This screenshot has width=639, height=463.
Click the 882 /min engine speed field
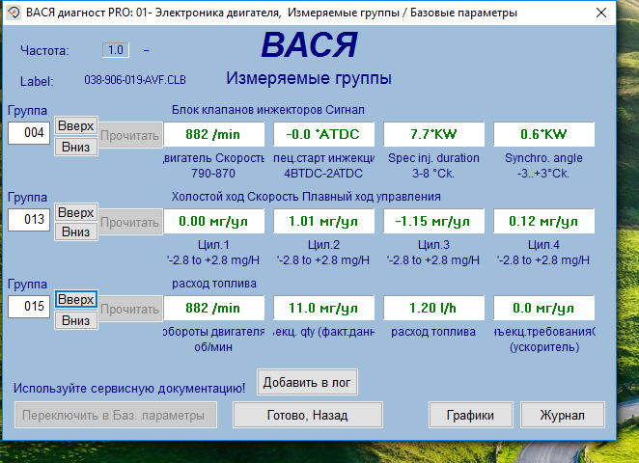211,134
